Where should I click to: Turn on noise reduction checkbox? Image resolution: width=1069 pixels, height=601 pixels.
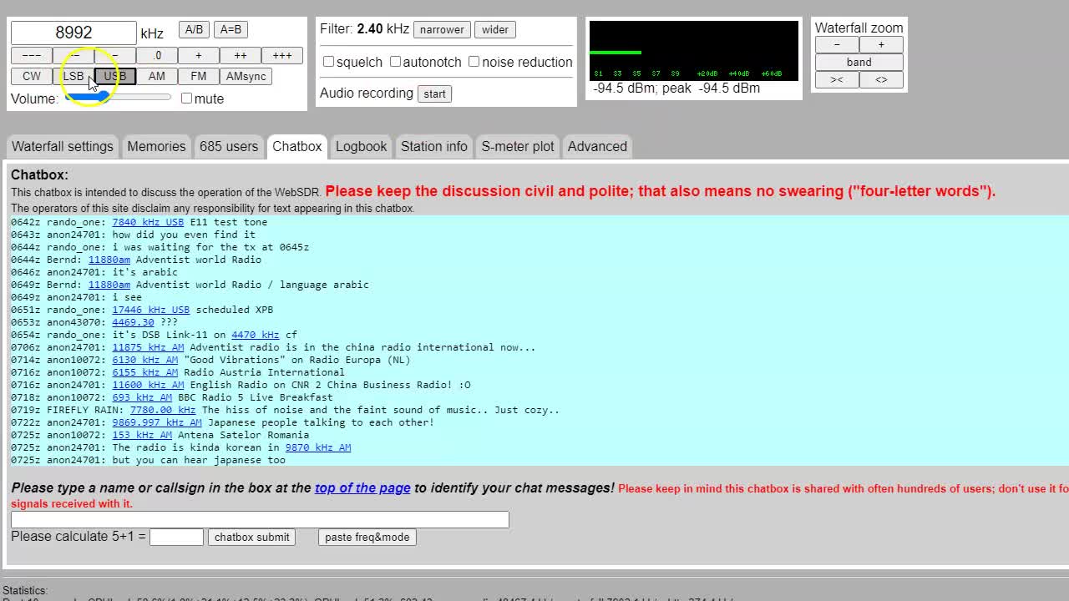[474, 62]
